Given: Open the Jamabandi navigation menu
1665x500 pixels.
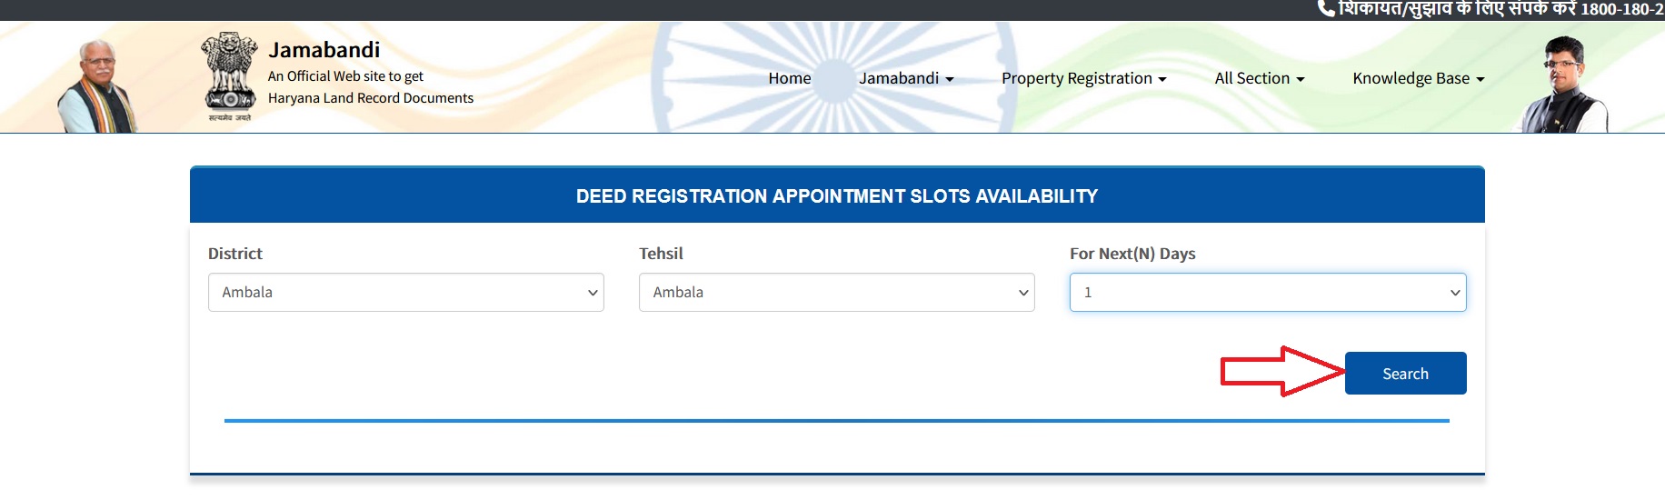Looking at the screenshot, I should 906,78.
